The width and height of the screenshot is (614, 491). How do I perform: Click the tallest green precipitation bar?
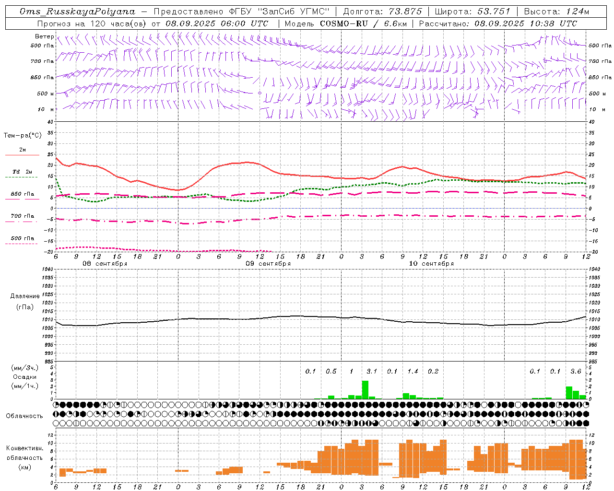point(365,390)
